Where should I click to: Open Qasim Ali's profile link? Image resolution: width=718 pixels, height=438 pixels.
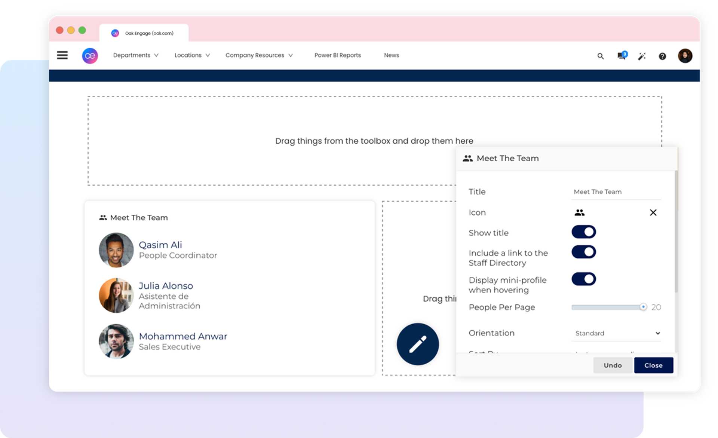[160, 245]
